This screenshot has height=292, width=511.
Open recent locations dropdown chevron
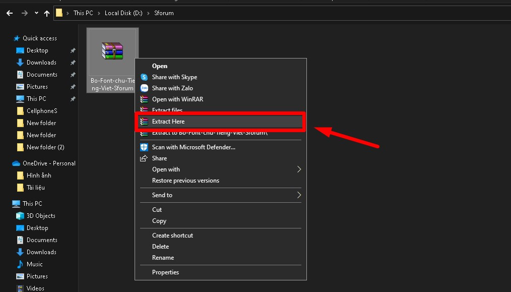pyautogui.click(x=36, y=13)
